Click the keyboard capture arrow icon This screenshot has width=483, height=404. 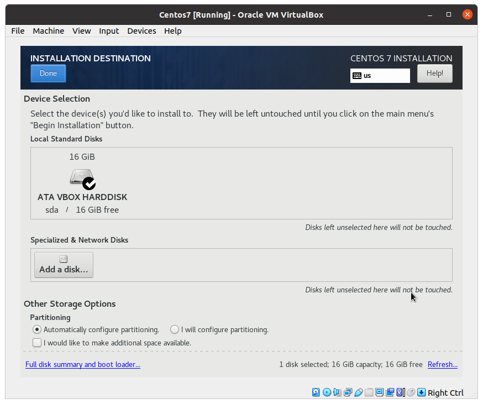(422, 392)
